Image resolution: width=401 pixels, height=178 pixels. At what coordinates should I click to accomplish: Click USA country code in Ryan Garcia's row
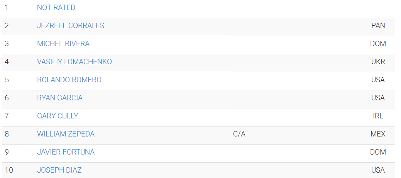pyautogui.click(x=378, y=98)
